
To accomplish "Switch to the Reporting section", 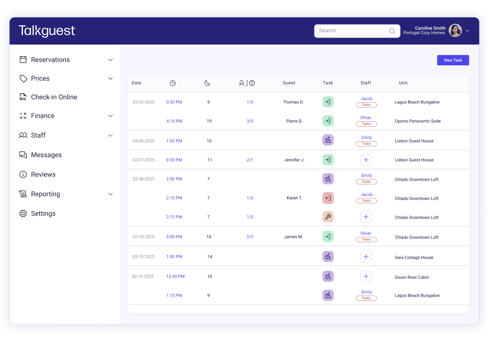I will coord(45,194).
